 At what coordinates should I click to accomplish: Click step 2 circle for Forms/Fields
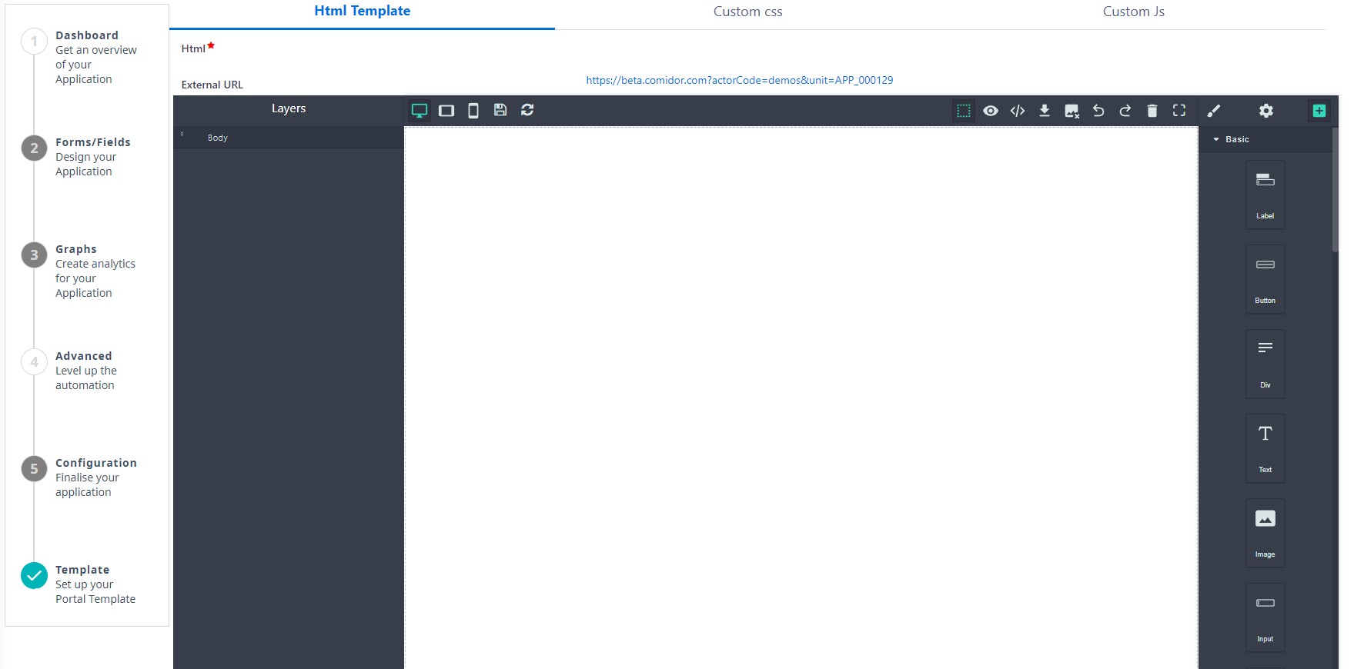click(x=34, y=148)
